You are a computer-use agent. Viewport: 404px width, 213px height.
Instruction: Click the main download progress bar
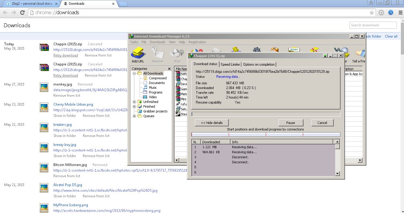point(266,114)
